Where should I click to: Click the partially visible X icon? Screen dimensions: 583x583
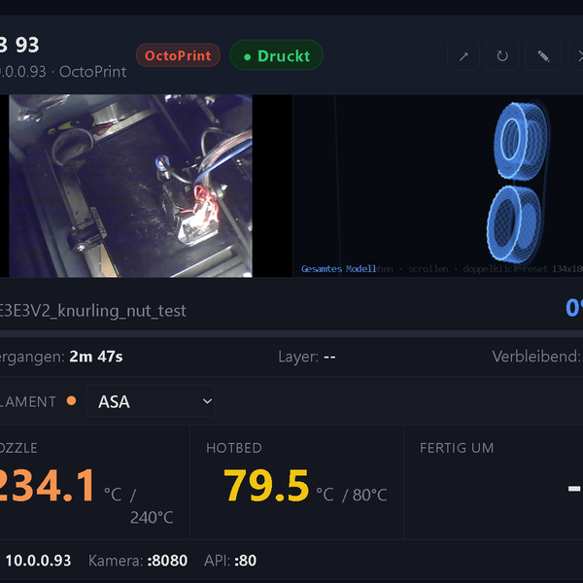pyautogui.click(x=576, y=55)
